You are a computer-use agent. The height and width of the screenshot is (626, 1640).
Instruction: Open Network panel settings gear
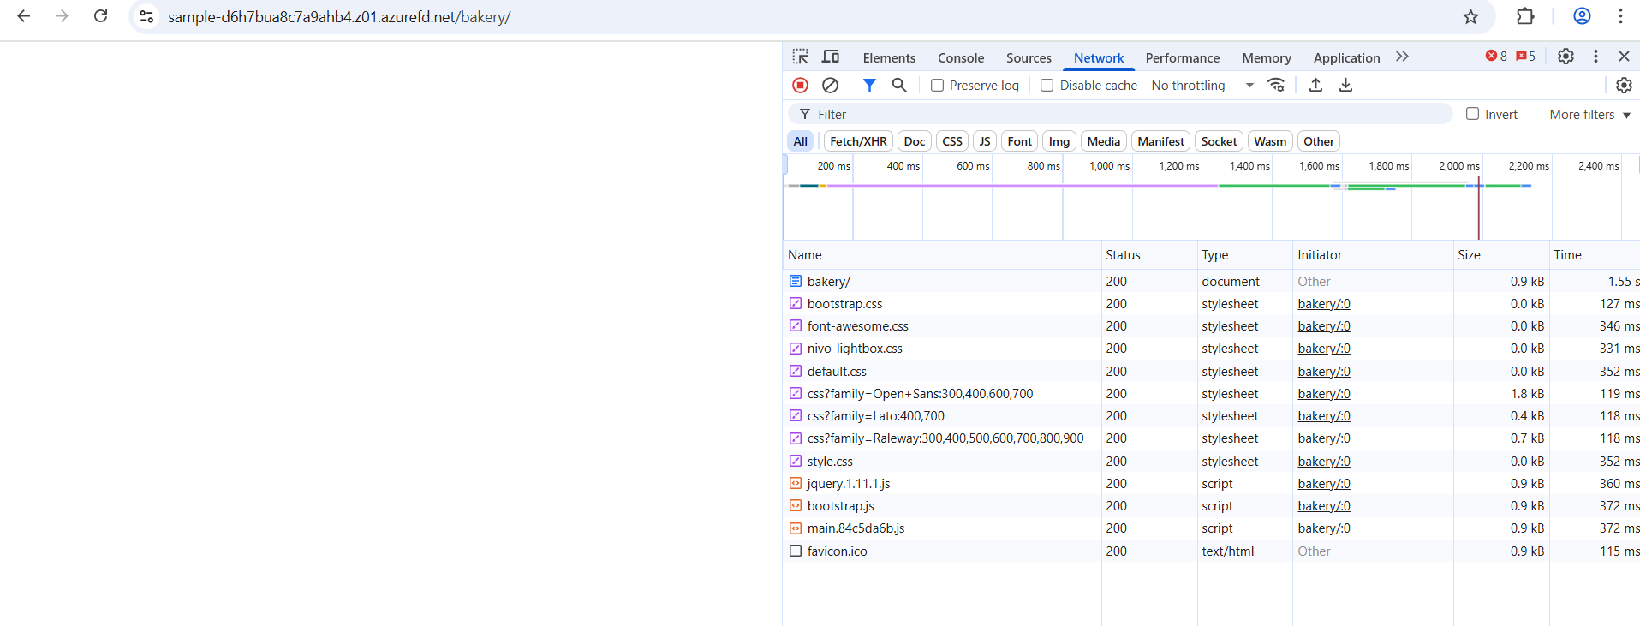(1624, 85)
